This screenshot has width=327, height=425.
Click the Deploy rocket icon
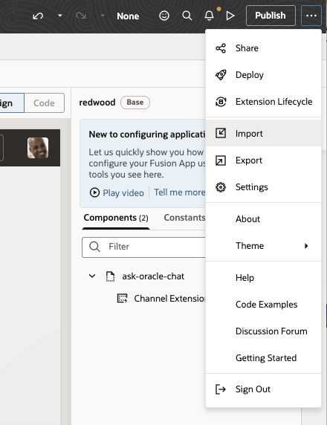[x=221, y=75]
